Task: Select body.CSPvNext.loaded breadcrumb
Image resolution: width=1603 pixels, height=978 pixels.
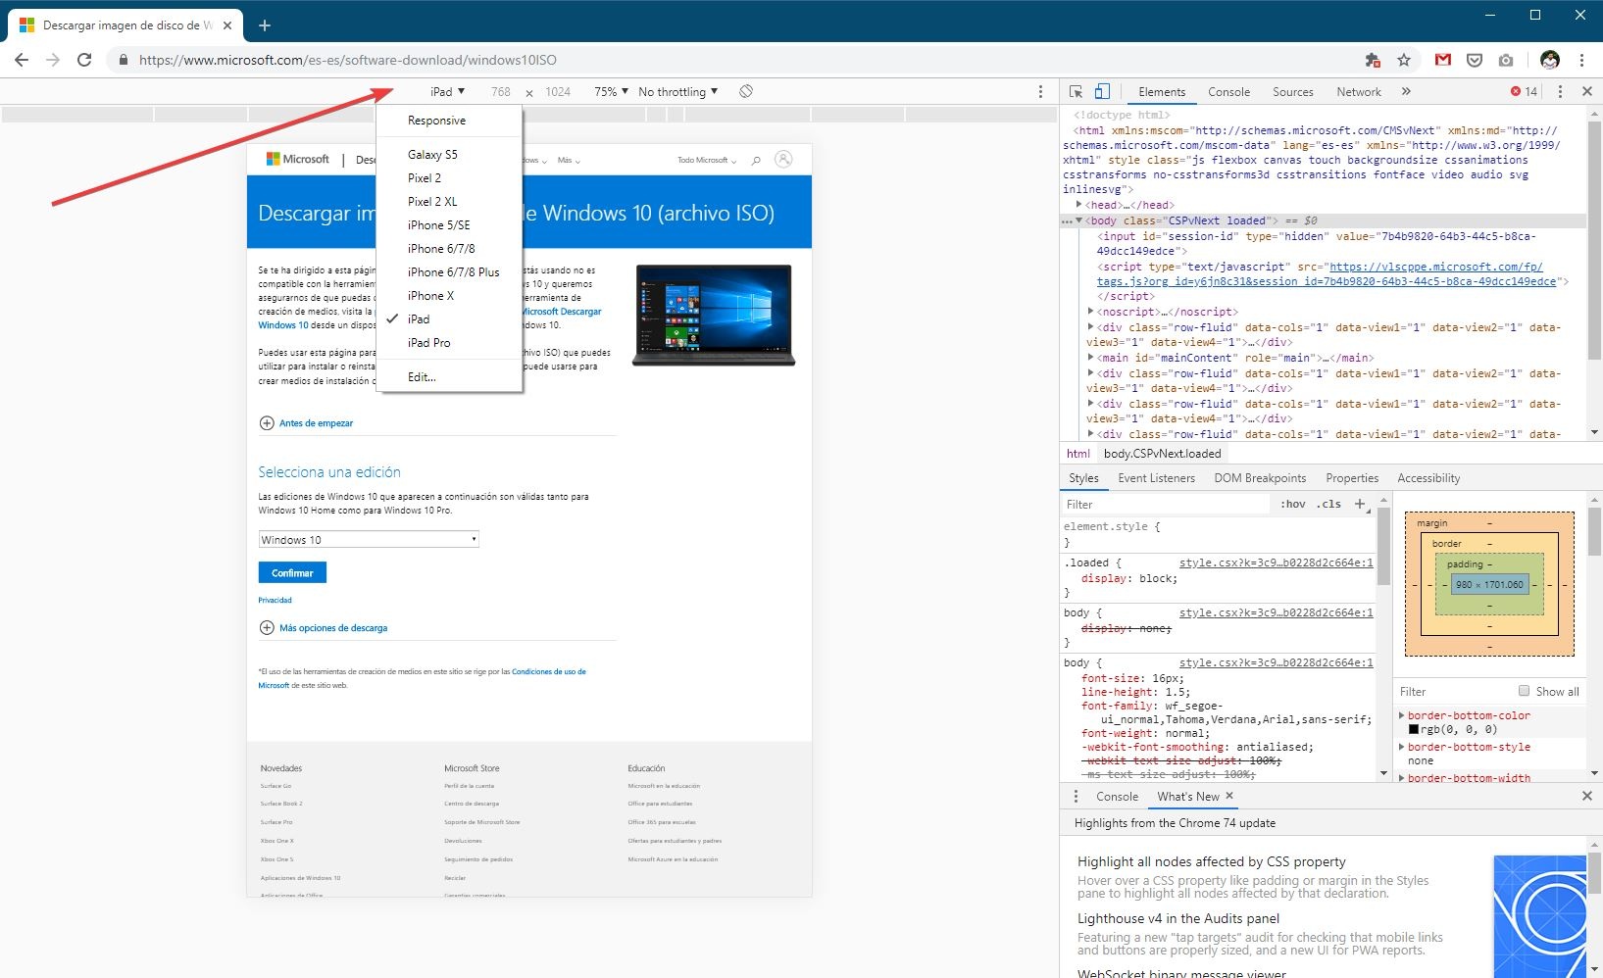Action: pos(1162,454)
